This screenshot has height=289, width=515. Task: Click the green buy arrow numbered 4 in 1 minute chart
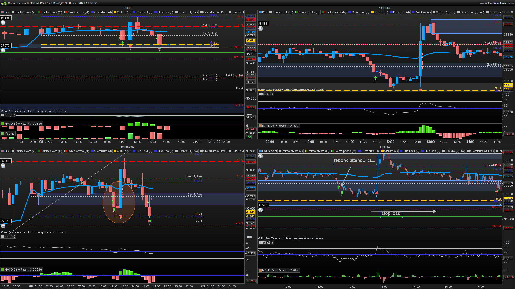pyautogui.click(x=342, y=193)
